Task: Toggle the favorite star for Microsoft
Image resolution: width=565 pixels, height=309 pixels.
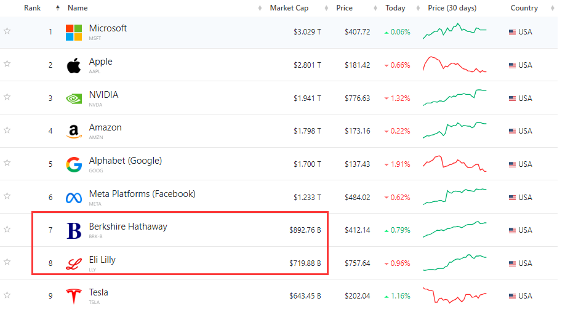Action: click(x=7, y=31)
